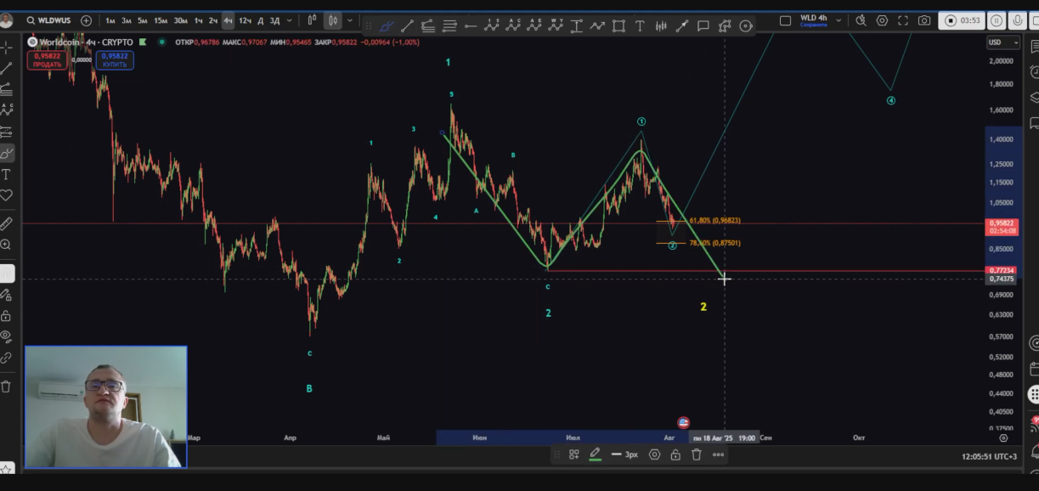Select the comment callout tool
The width and height of the screenshot is (1039, 491).
tap(703, 26)
